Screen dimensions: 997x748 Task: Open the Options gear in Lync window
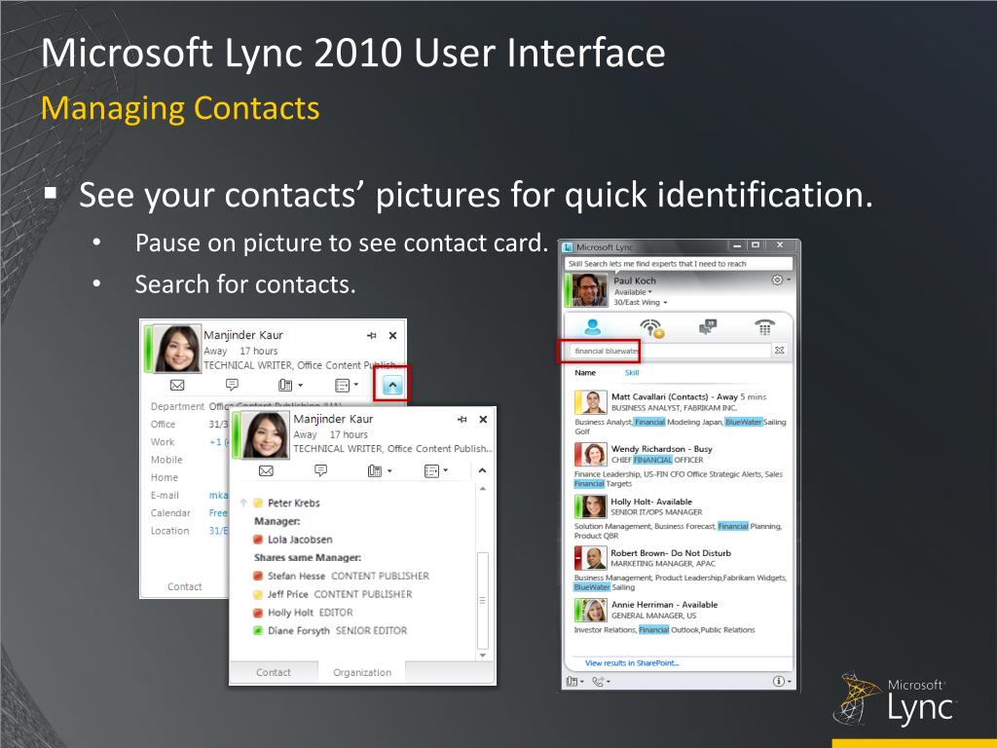click(777, 280)
